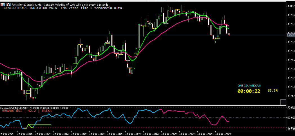295x136 pixels.
Task: Click the 19 Sep 16:04 time label
Action: click(43, 134)
